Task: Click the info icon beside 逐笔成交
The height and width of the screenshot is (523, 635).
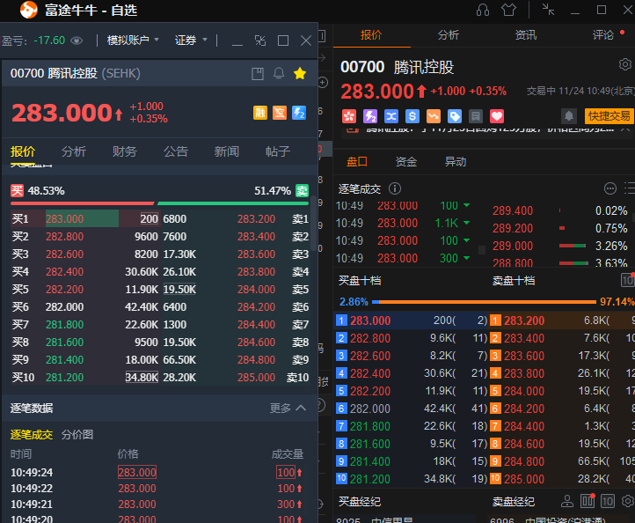Action: pos(395,188)
